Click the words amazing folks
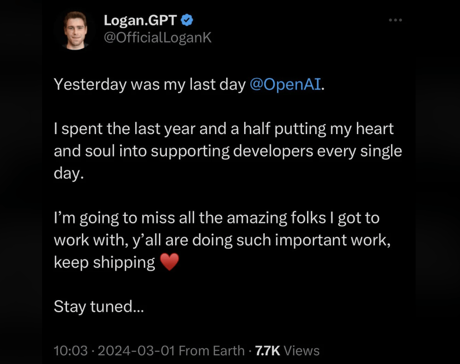Image resolution: width=460 pixels, height=364 pixels. pos(276,218)
